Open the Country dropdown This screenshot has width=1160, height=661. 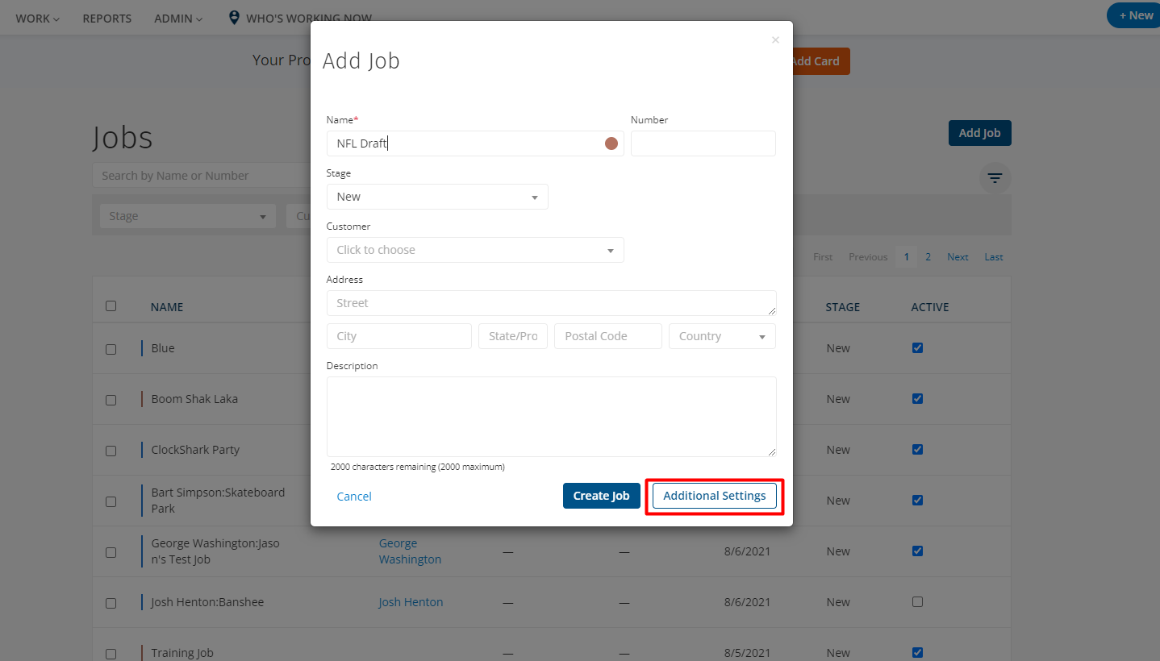[x=722, y=336]
